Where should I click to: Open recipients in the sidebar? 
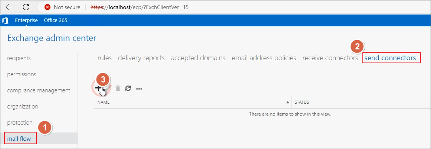tap(19, 58)
